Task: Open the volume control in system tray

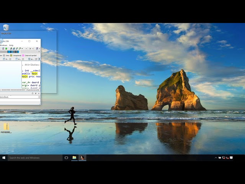Action: click(x=227, y=158)
